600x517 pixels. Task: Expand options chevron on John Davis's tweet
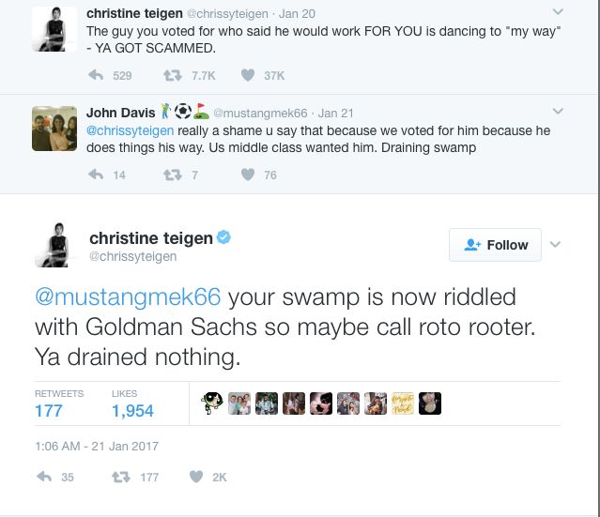coord(558,114)
